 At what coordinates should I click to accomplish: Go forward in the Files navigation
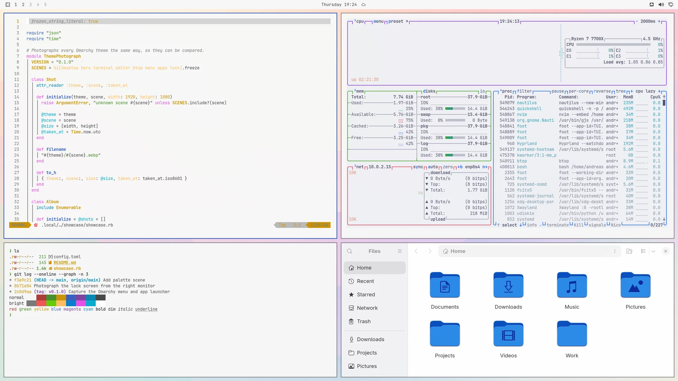[430, 251]
